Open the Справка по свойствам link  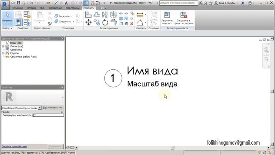click(x=14, y=146)
